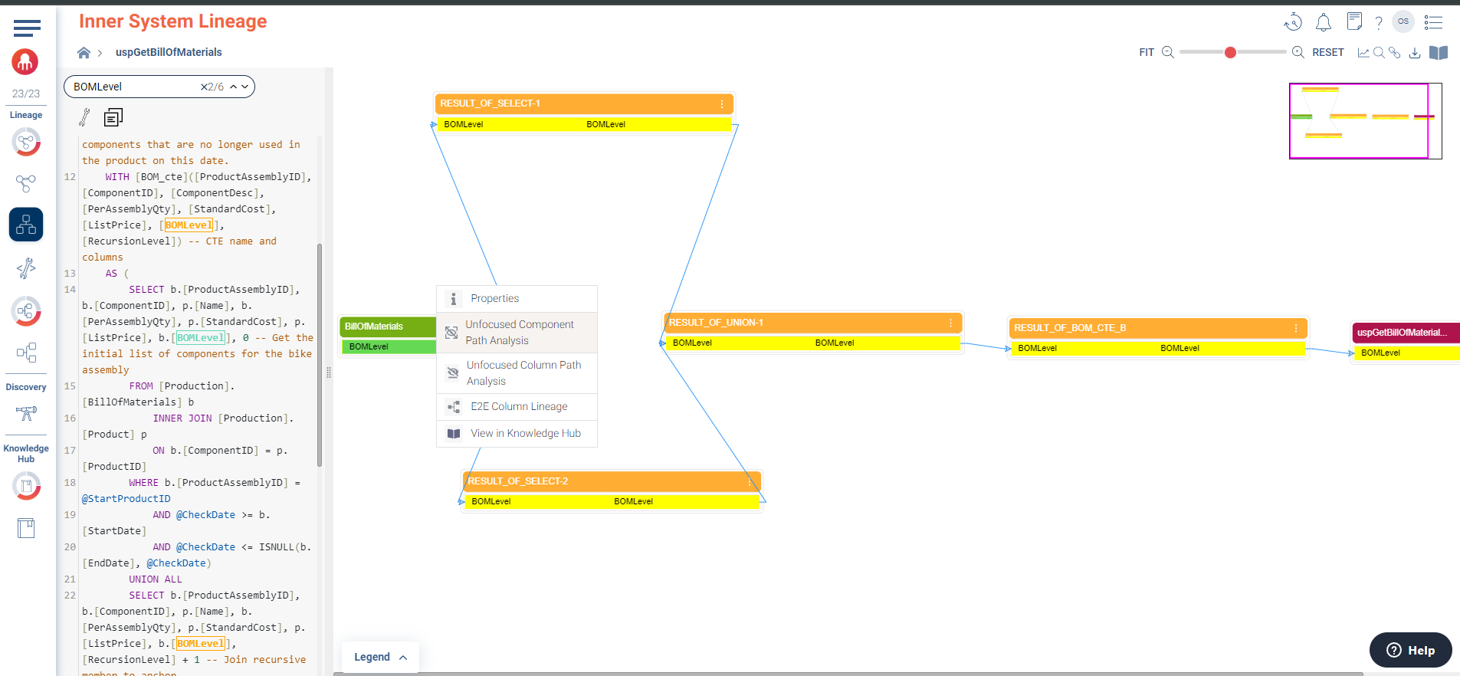The width and height of the screenshot is (1460, 676).
Task: Click the download icon in the toolbar
Action: click(1415, 53)
